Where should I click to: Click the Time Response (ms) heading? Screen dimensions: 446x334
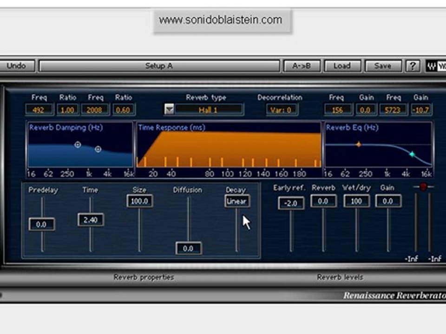tap(172, 128)
